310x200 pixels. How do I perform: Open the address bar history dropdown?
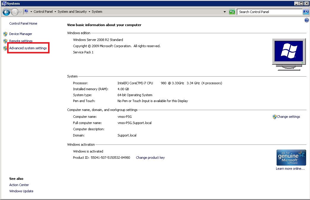pos(225,12)
